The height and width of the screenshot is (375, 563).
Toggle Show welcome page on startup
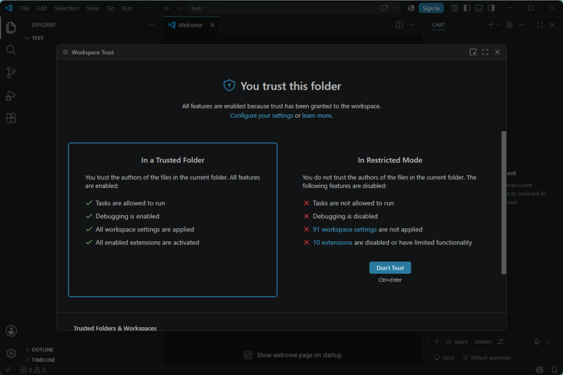(248, 355)
